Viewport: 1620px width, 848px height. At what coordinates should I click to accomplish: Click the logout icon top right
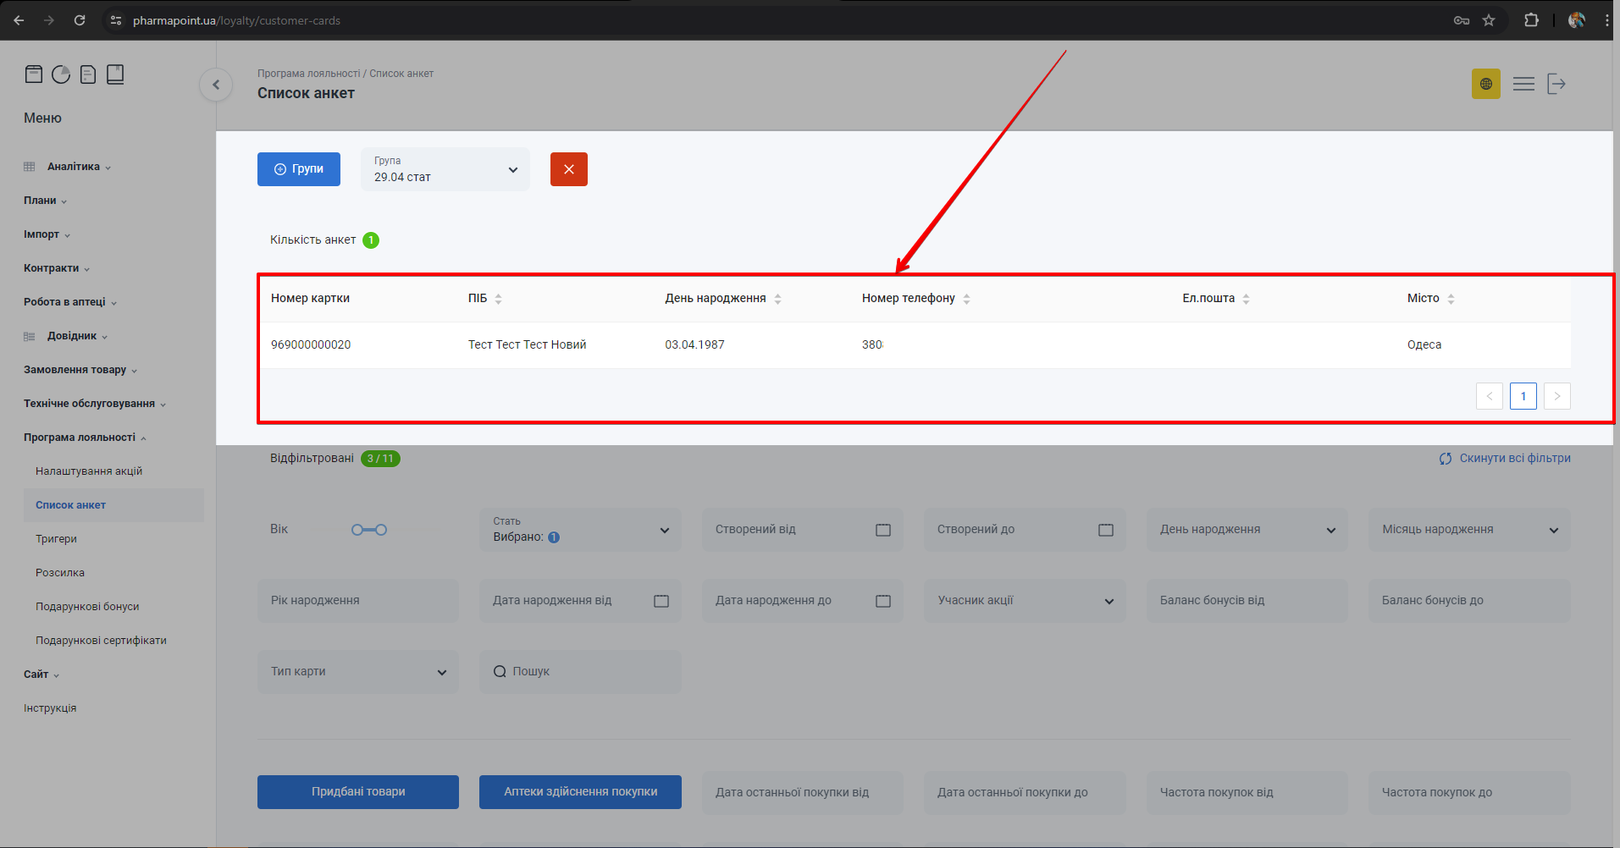[x=1556, y=84]
